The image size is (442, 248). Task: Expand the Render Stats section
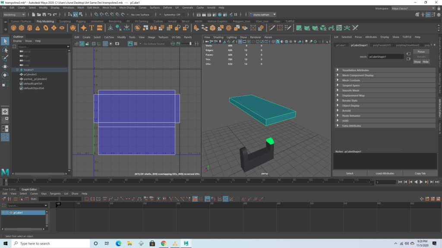click(x=349, y=100)
